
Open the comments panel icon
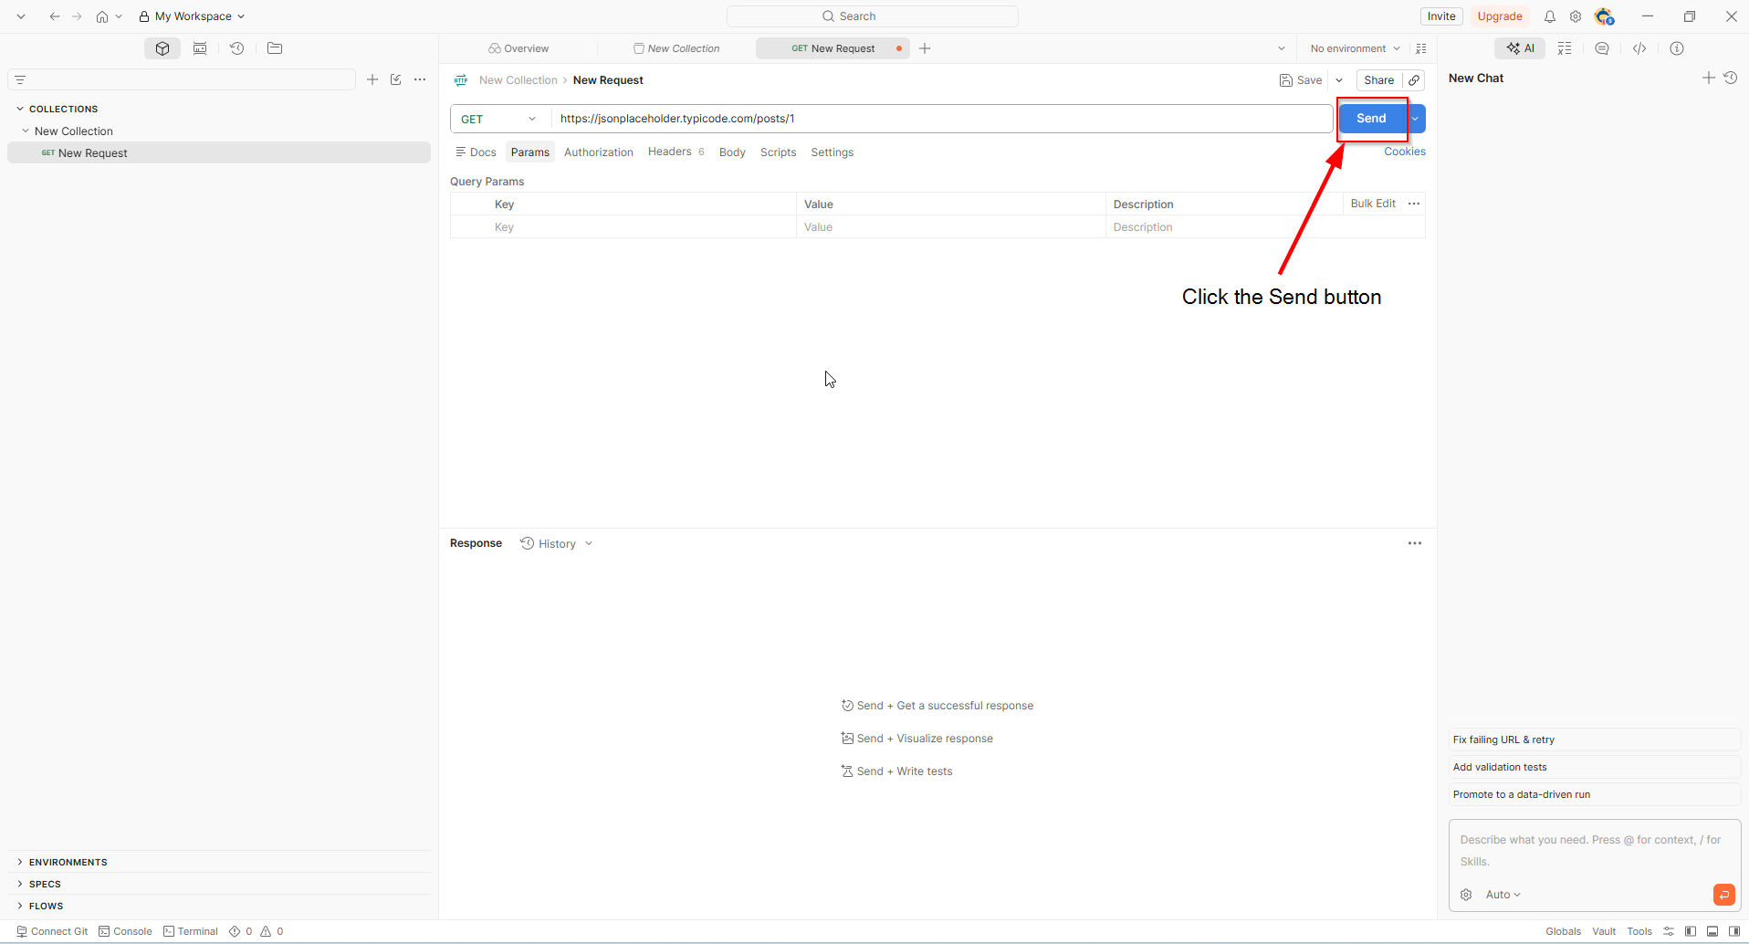click(x=1602, y=48)
